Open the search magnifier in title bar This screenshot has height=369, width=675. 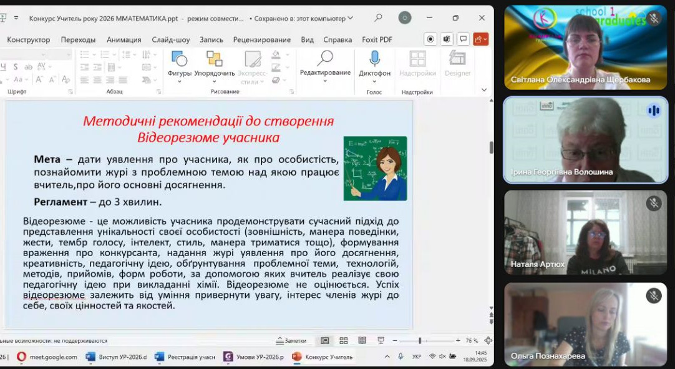(x=378, y=17)
